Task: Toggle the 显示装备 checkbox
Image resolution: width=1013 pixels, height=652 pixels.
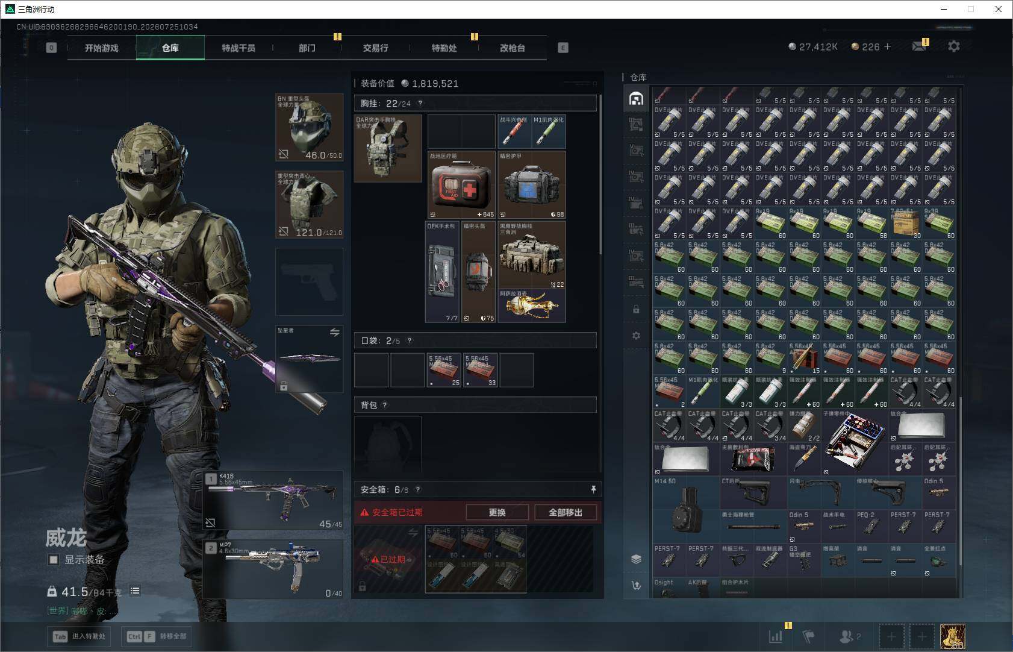Action: click(54, 560)
